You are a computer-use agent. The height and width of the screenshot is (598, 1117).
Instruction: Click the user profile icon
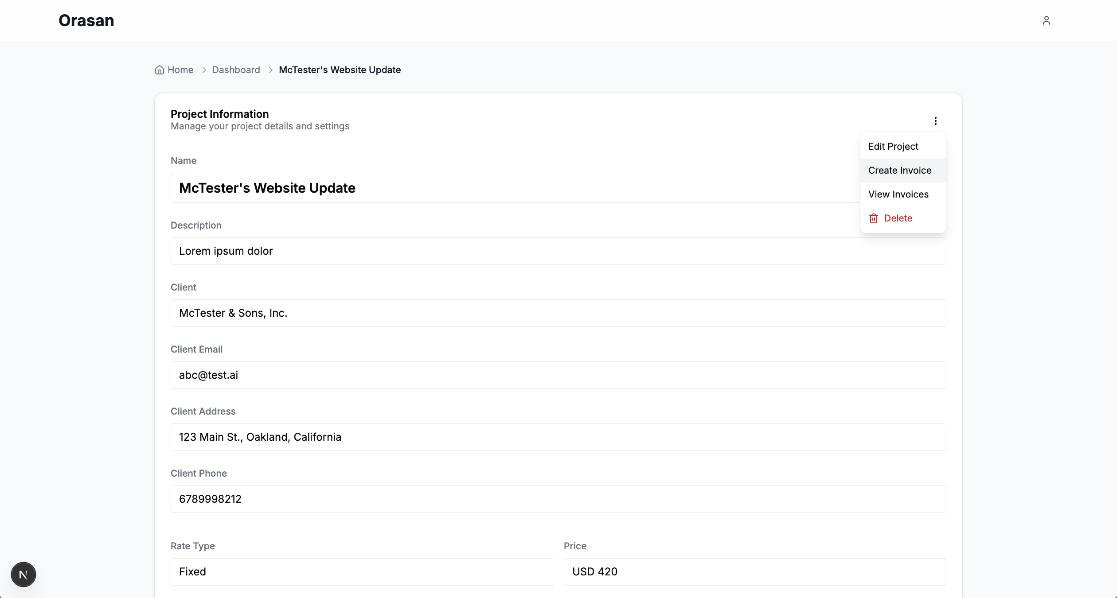[x=1046, y=20]
